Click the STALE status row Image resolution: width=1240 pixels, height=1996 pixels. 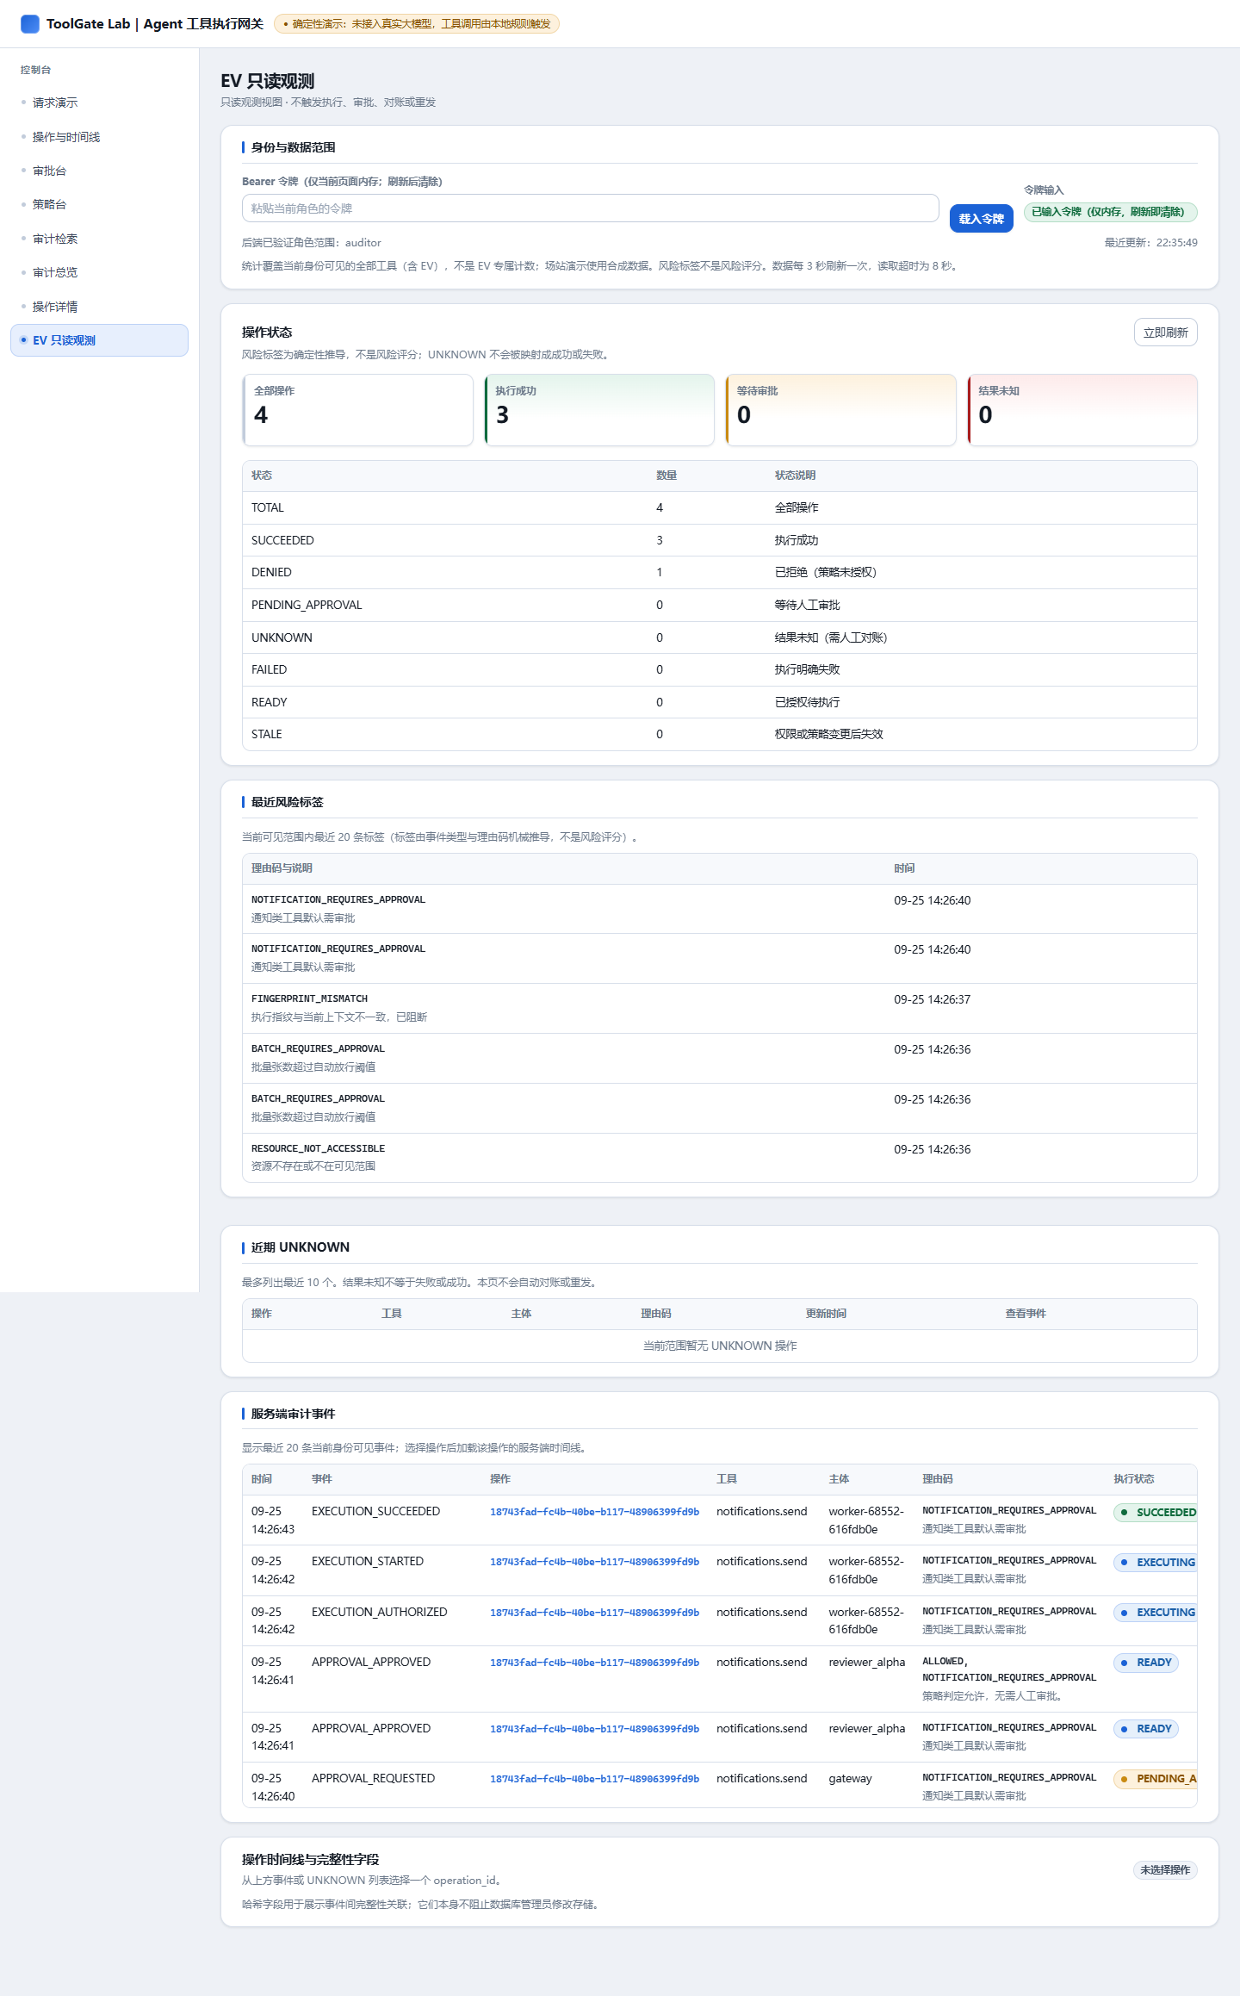click(x=719, y=735)
